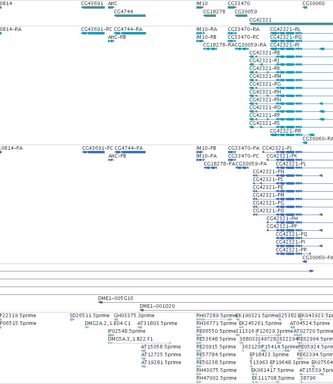Select the DME1-005G16 clone label
333x384 pixels.
point(116,298)
